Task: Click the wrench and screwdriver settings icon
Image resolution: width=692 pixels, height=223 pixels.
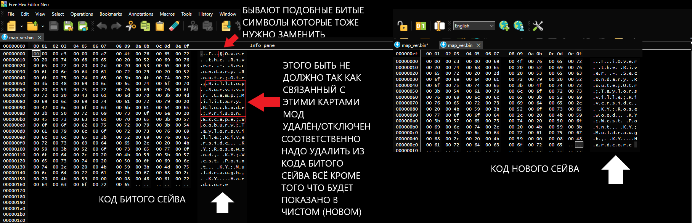Action: (x=538, y=26)
